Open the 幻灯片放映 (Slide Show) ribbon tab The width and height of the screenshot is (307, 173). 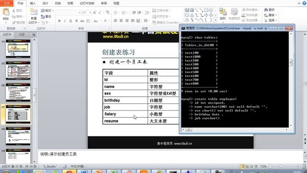[87, 3]
